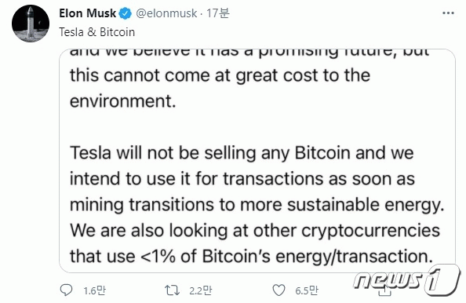The height and width of the screenshot is (303, 466).
Task: Open the attached statement image at 'mining transitions' line
Action: click(x=257, y=205)
